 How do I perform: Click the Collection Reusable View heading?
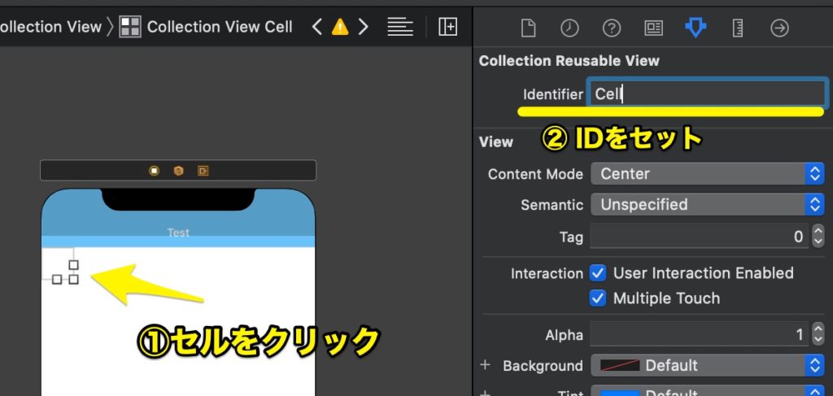pyautogui.click(x=569, y=60)
